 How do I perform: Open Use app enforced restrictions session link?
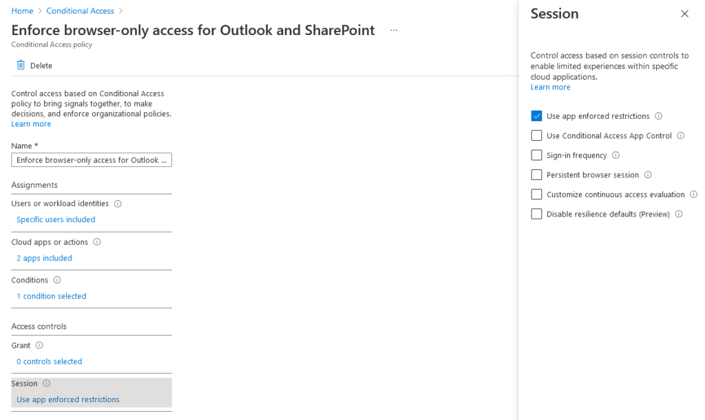coord(68,399)
